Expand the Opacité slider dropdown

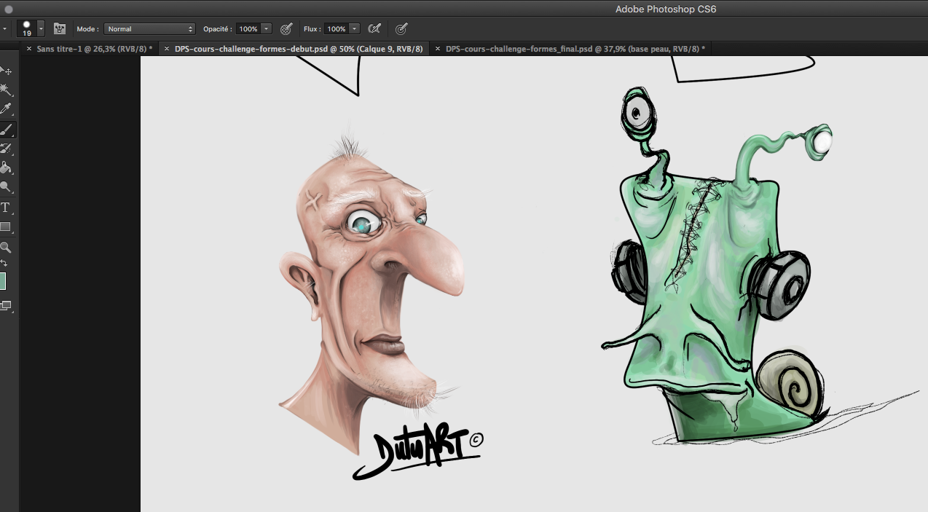267,29
